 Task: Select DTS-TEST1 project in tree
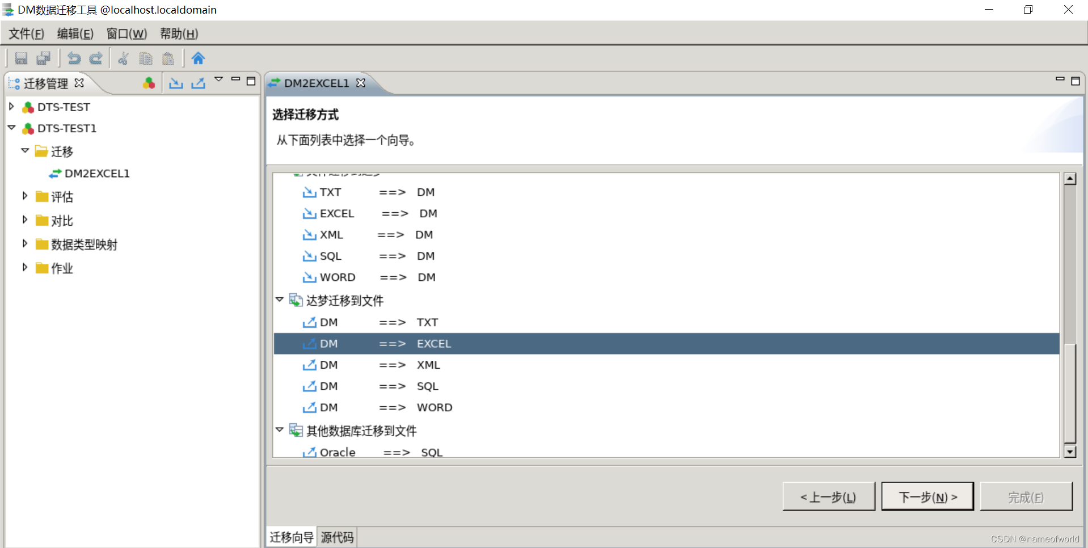pyautogui.click(x=67, y=129)
